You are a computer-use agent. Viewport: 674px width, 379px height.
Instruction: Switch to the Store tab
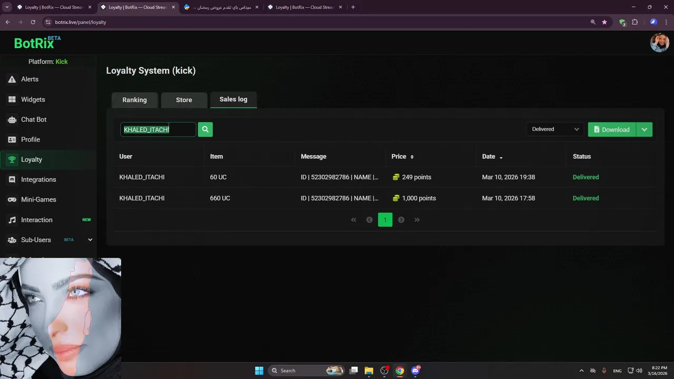click(184, 99)
